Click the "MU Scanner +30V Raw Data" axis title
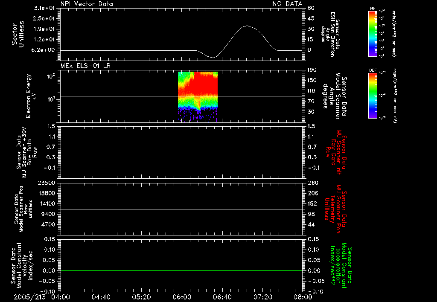This screenshot has height=302, width=437. (x=26, y=152)
